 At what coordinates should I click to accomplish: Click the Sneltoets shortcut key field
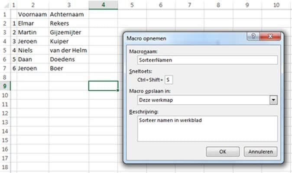[x=169, y=80]
